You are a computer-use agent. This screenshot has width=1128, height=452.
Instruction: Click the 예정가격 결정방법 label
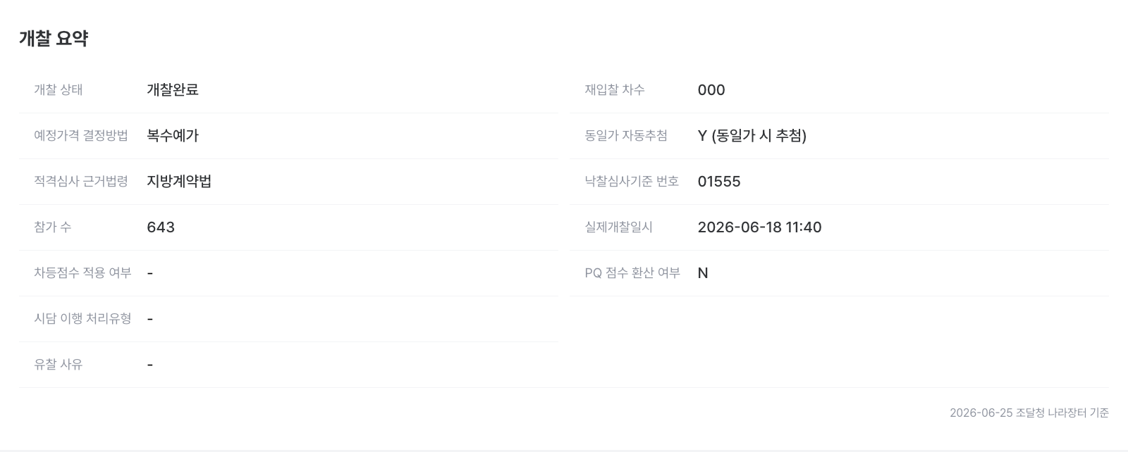pyautogui.click(x=81, y=135)
